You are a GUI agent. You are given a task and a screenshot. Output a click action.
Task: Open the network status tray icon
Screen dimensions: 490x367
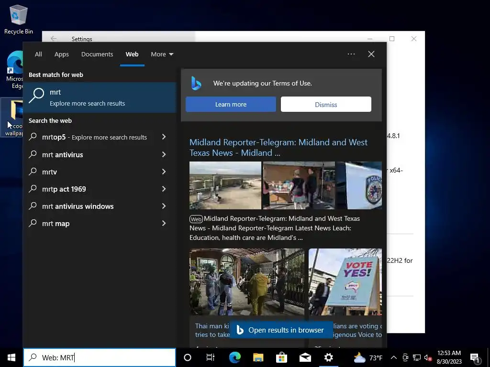point(417,357)
